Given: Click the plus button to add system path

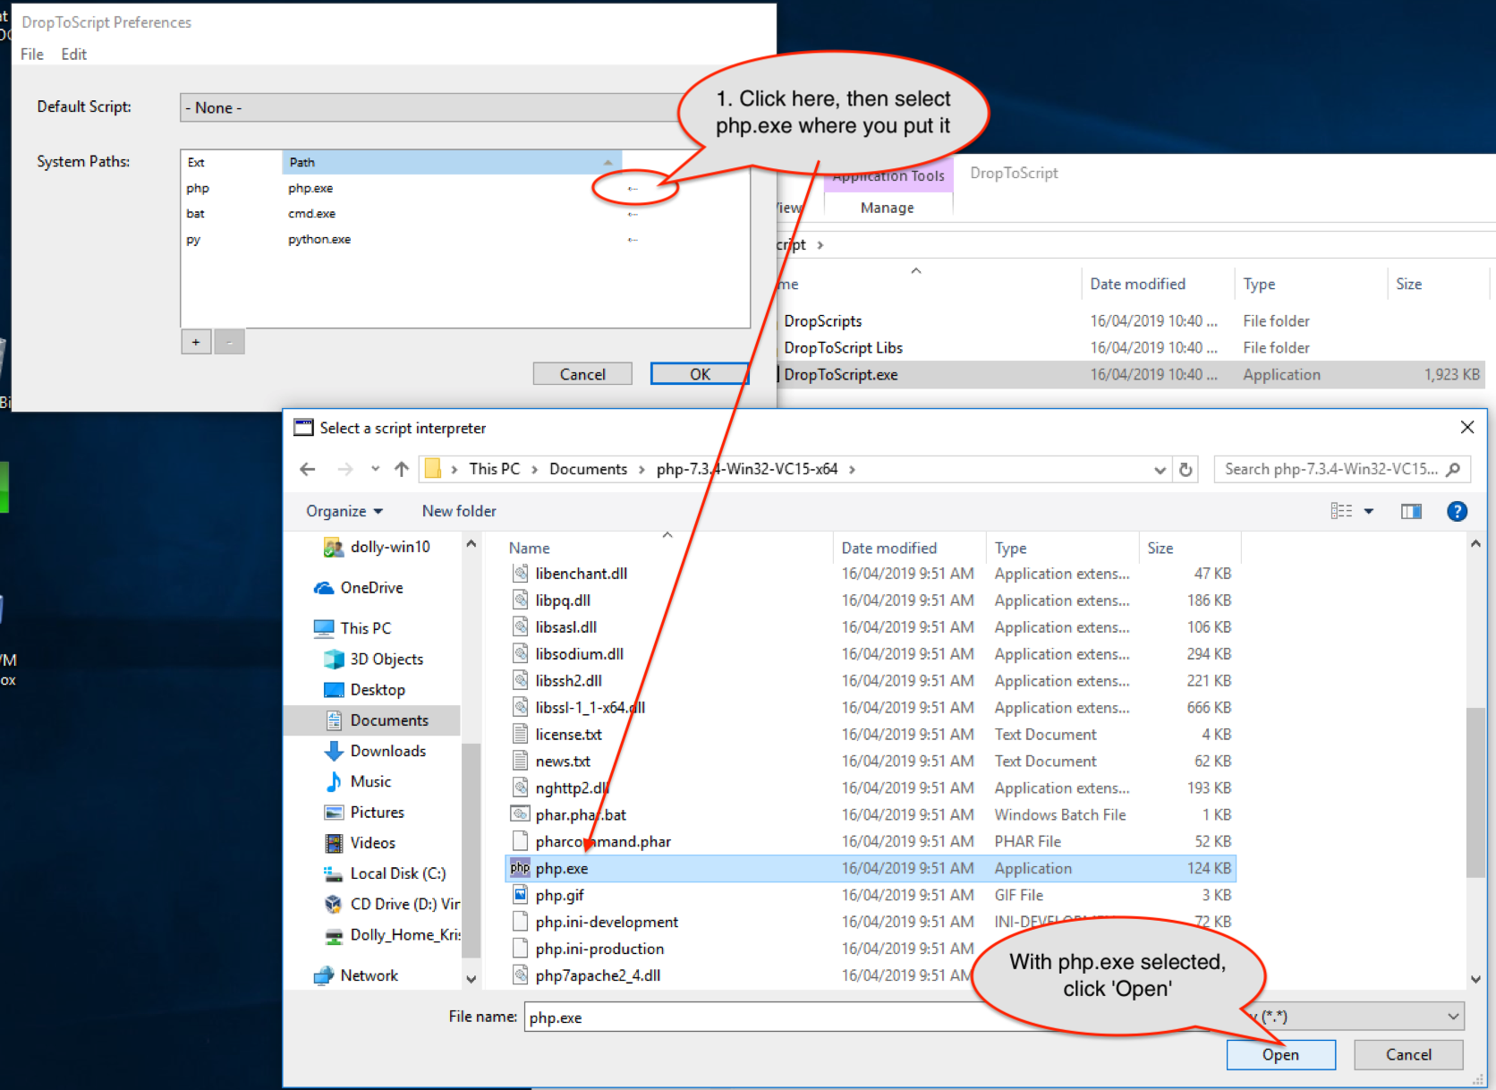Looking at the screenshot, I should (196, 342).
